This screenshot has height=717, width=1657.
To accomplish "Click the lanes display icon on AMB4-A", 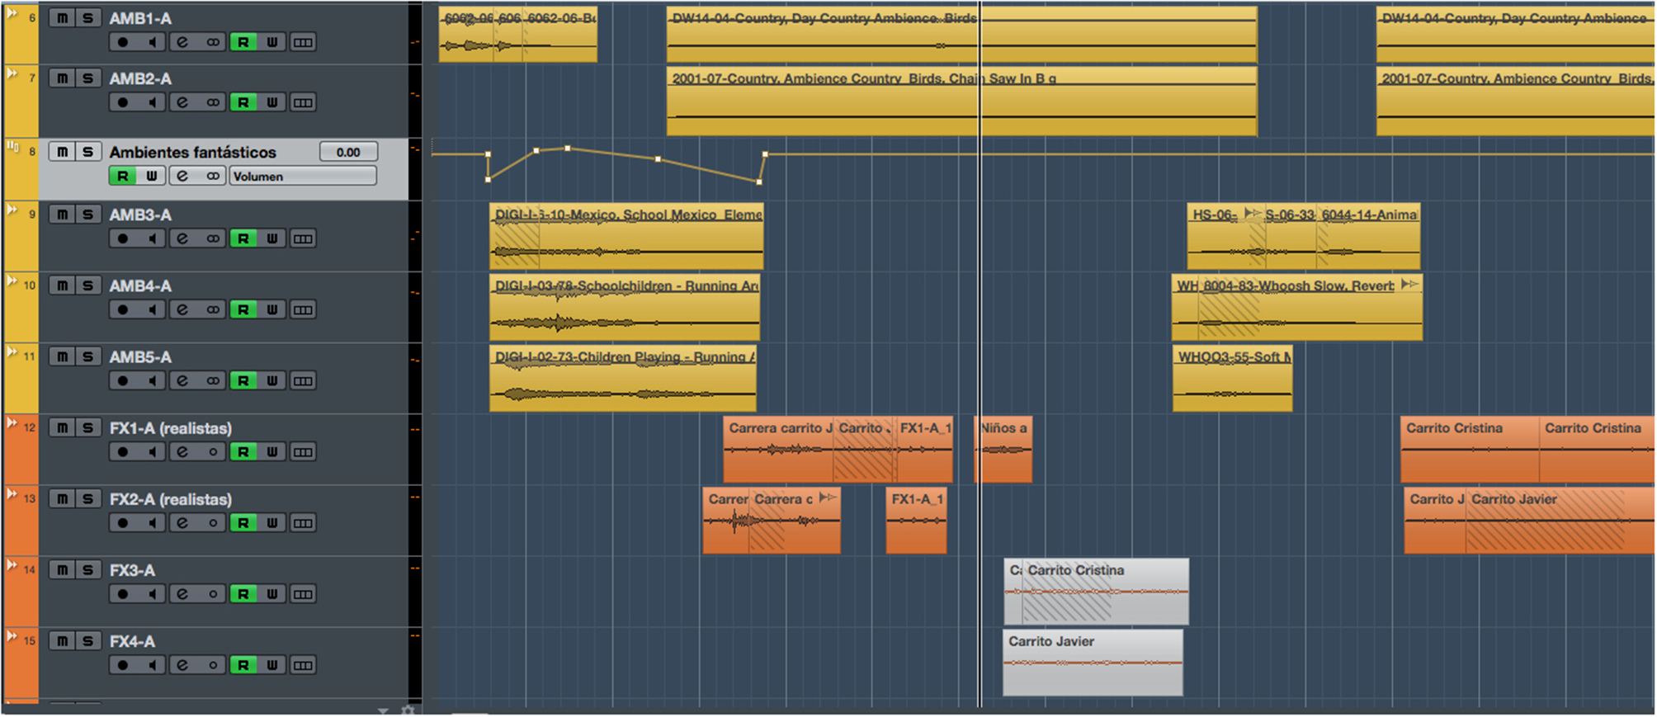I will click(x=303, y=309).
